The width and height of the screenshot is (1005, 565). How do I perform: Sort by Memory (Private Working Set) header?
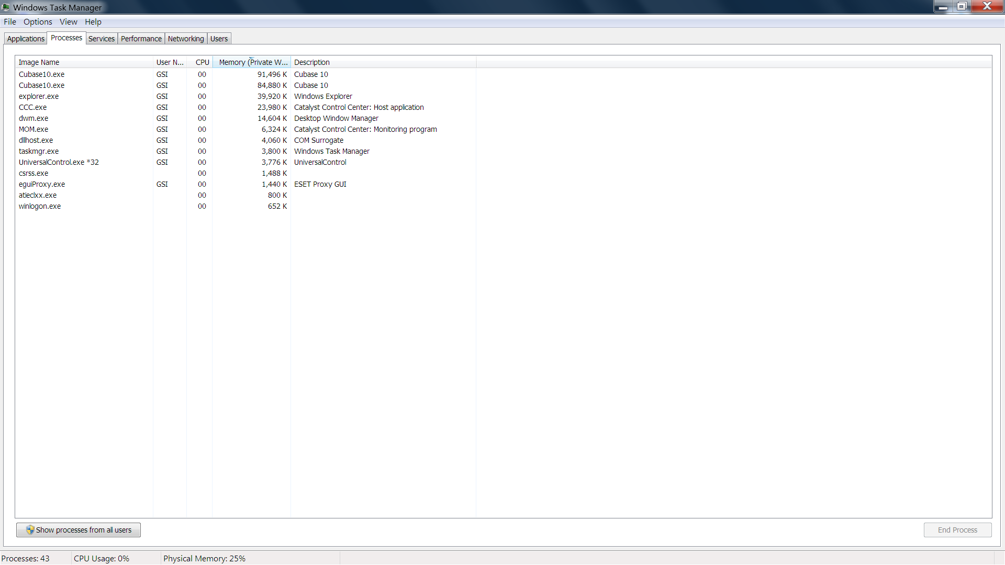[x=251, y=62]
